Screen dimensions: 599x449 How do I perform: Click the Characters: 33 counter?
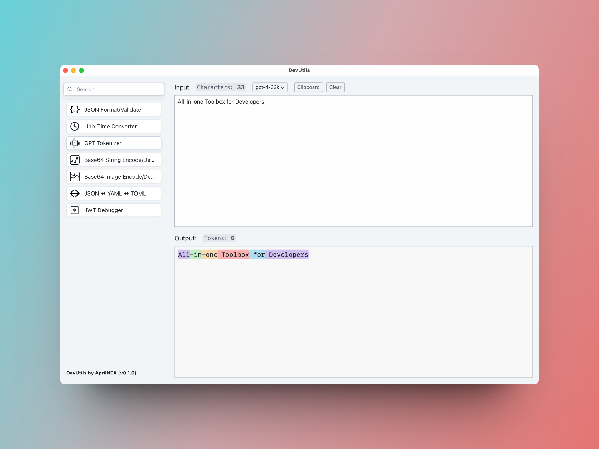tap(221, 87)
